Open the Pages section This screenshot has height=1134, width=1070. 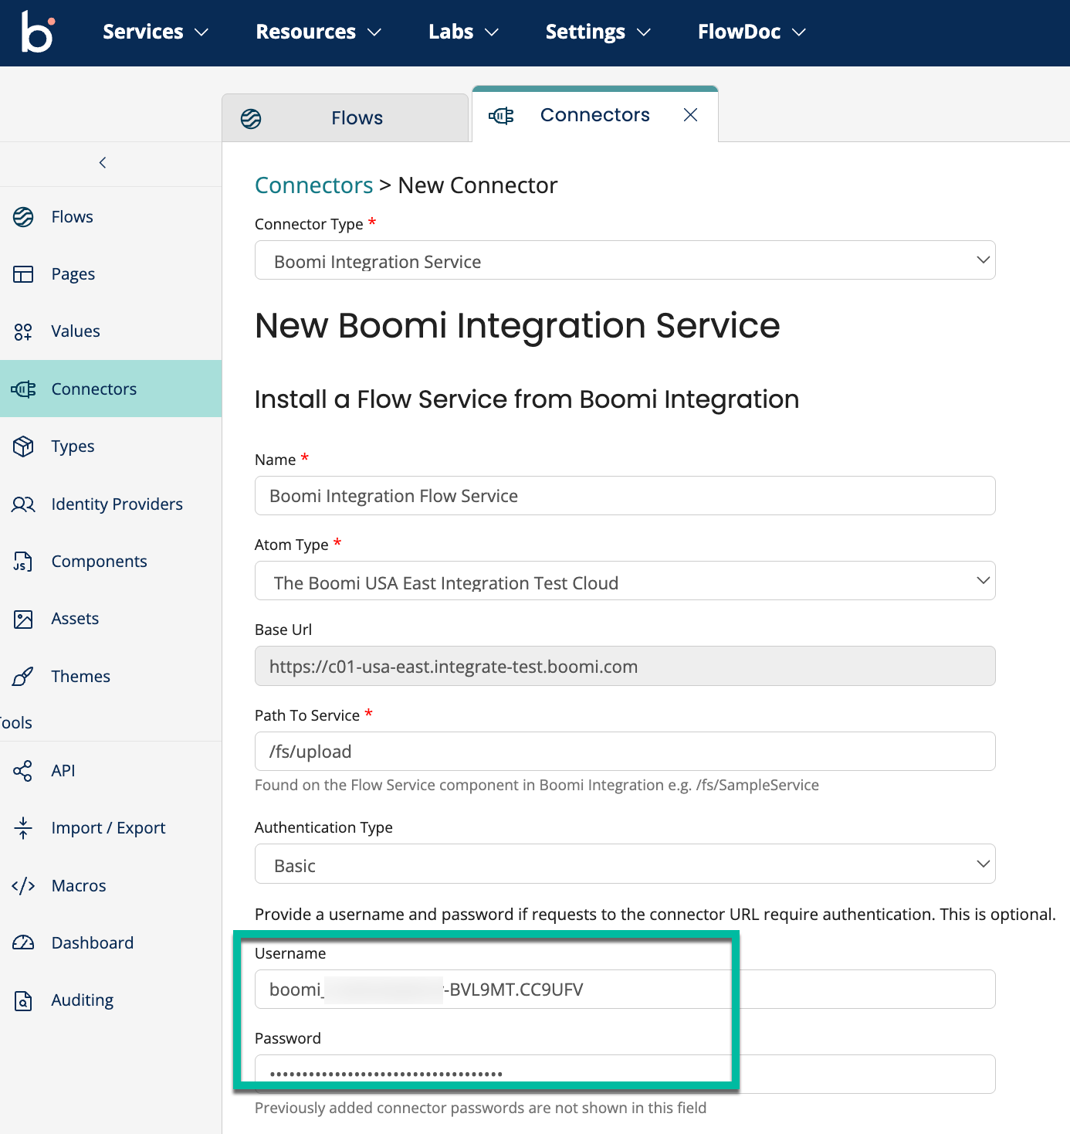(x=73, y=273)
